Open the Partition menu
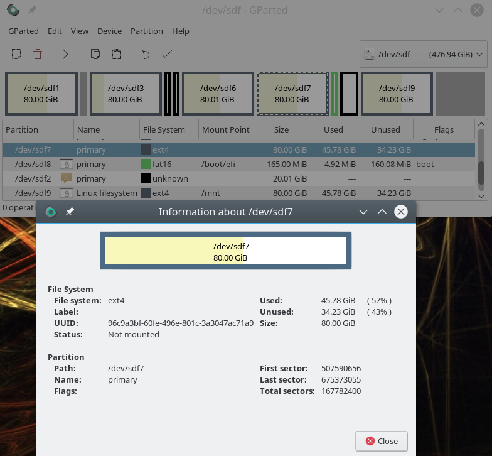 click(147, 31)
